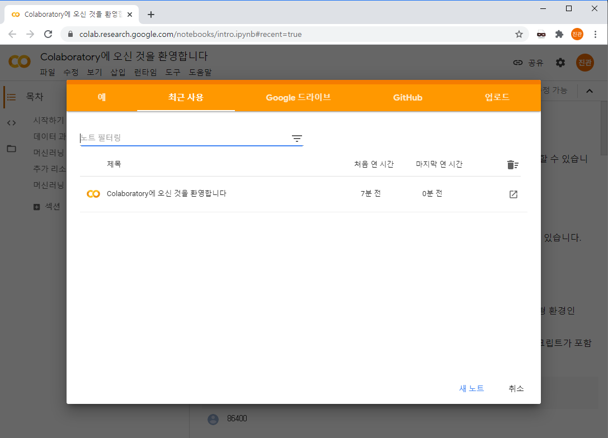Open Chrome three-dot menu

[596, 34]
